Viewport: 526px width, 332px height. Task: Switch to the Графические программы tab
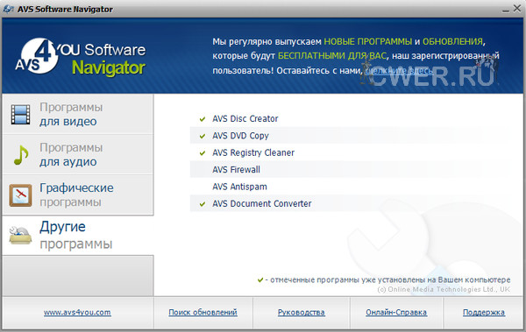[x=78, y=194]
